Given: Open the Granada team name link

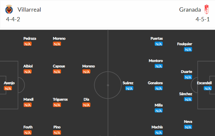Looking at the screenshot, I should tap(190, 10).
